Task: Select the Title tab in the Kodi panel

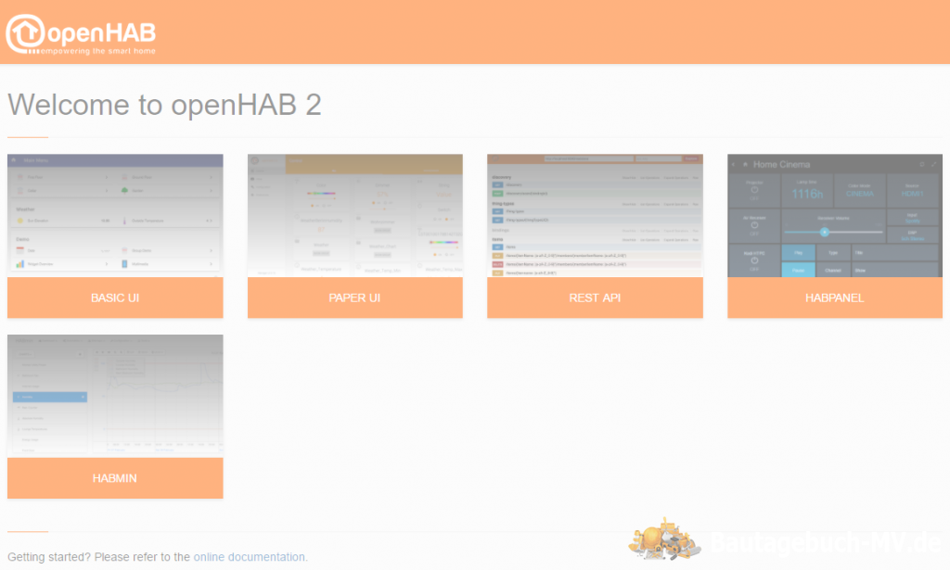Action: click(x=859, y=253)
